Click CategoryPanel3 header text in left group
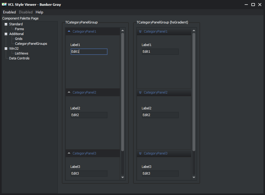The height and width of the screenshot is (195, 265). (x=84, y=153)
